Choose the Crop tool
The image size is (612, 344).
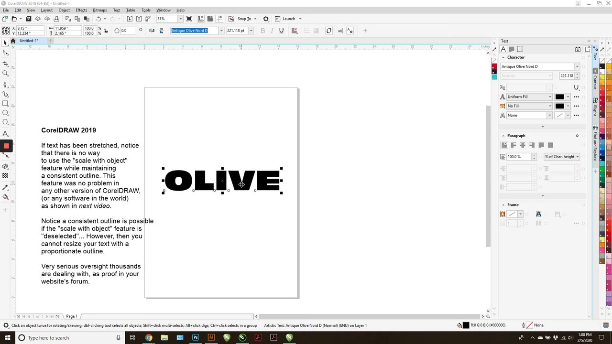5,64
